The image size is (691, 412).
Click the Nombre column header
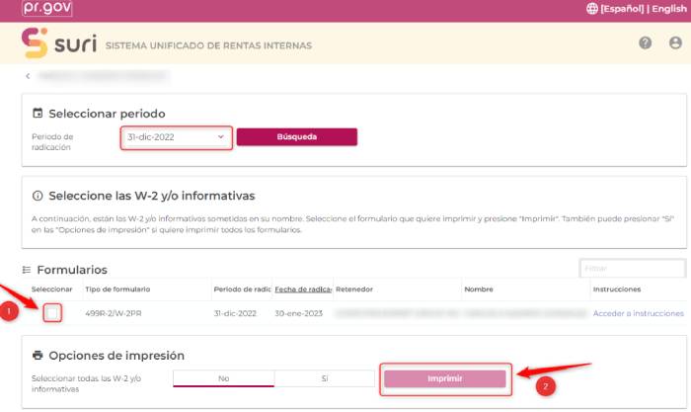(479, 289)
